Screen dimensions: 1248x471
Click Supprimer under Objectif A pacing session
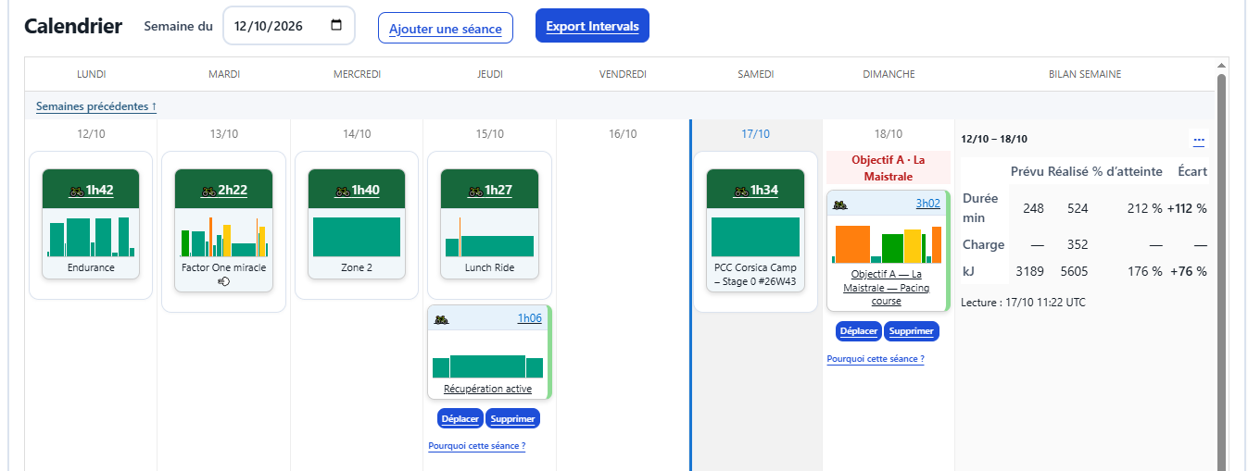[x=912, y=331]
